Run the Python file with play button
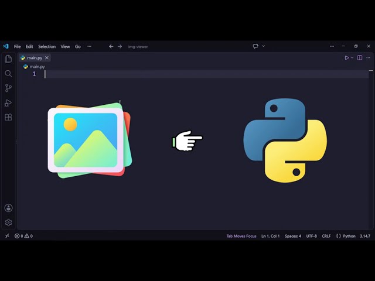Image resolution: width=375 pixels, height=281 pixels. [x=346, y=57]
